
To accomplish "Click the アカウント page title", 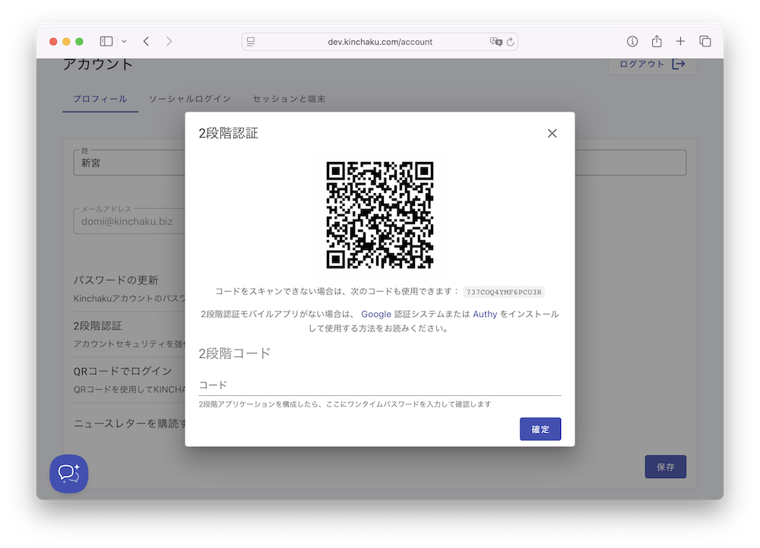I will tap(98, 65).
